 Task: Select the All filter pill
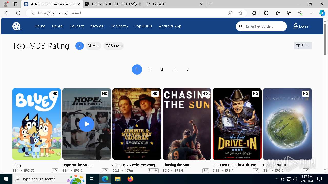[79, 46]
